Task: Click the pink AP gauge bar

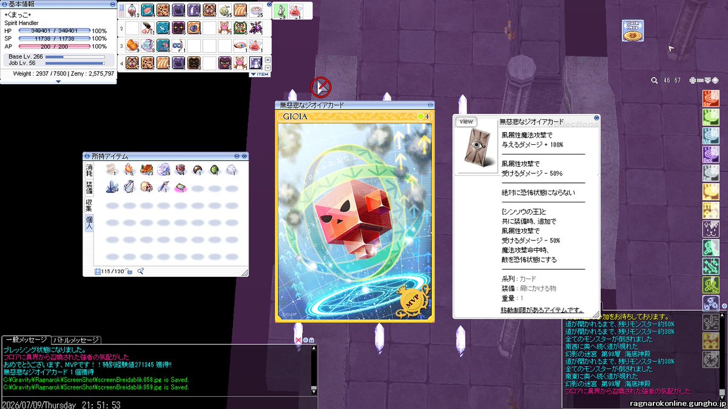Action: (x=55, y=46)
